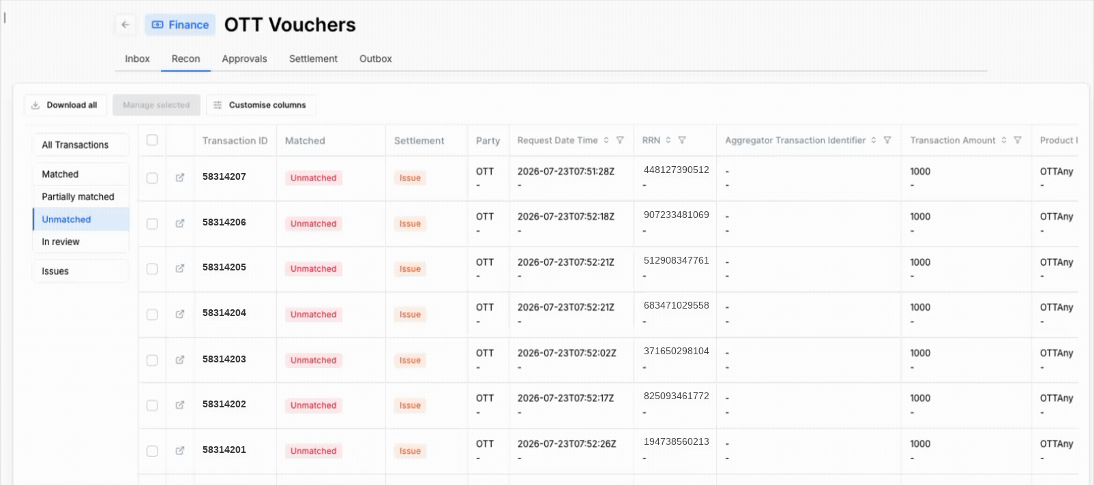1094x485 pixels.
Task: Filter the Aggregator Transaction Identifier column
Action: point(887,140)
